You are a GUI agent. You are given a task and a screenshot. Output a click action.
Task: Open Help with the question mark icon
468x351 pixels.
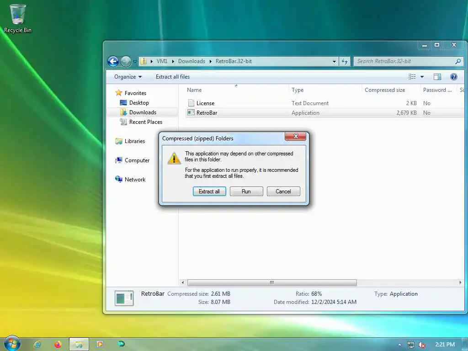[454, 77]
